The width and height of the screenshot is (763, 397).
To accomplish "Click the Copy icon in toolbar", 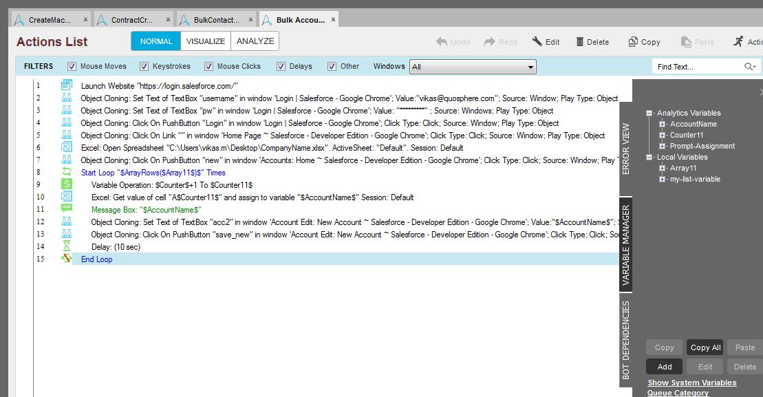I will pos(634,42).
